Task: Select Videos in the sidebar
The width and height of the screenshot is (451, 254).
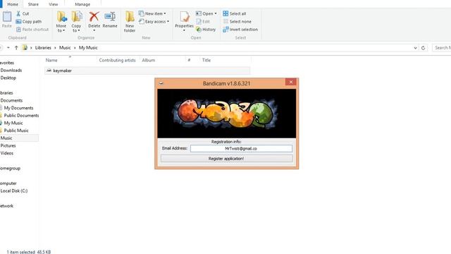Action: 7,153
